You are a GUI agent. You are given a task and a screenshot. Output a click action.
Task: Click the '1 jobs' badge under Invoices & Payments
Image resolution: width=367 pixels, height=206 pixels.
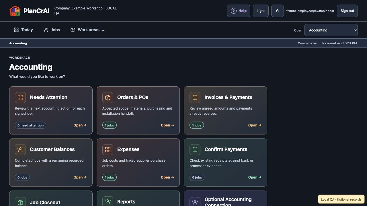coord(197,125)
